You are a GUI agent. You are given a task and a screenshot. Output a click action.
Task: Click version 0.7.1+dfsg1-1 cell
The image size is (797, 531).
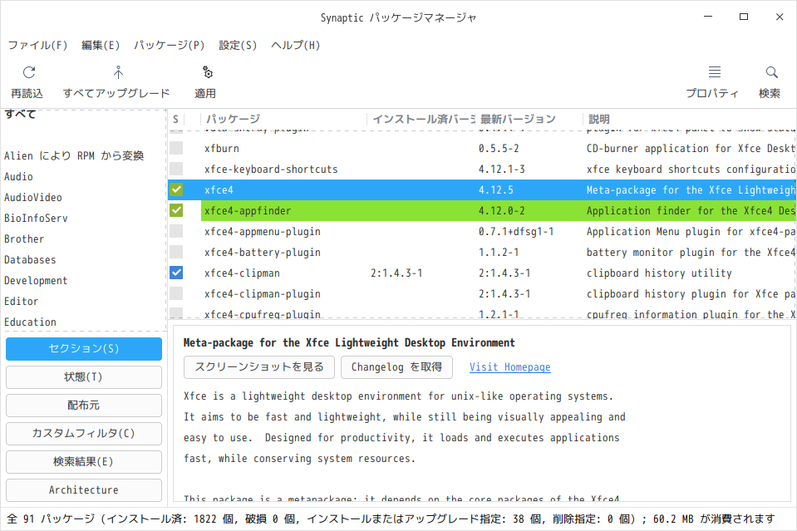click(x=516, y=232)
